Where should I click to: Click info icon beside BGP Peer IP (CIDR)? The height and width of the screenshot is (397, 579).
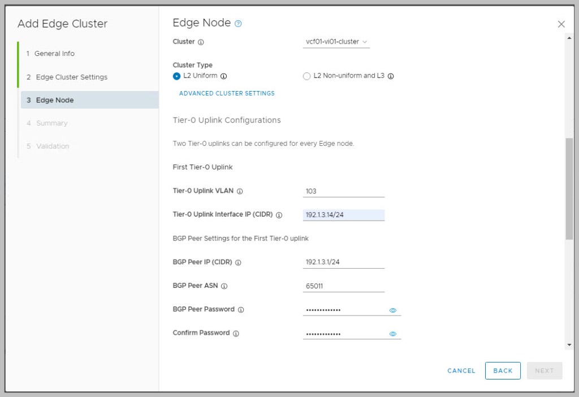pos(238,262)
